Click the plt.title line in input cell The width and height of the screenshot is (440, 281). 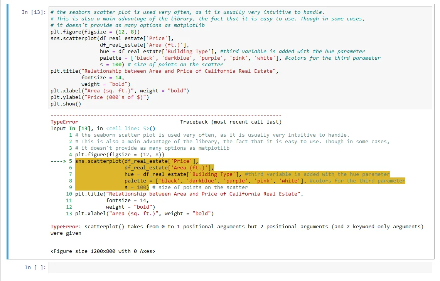164,71
